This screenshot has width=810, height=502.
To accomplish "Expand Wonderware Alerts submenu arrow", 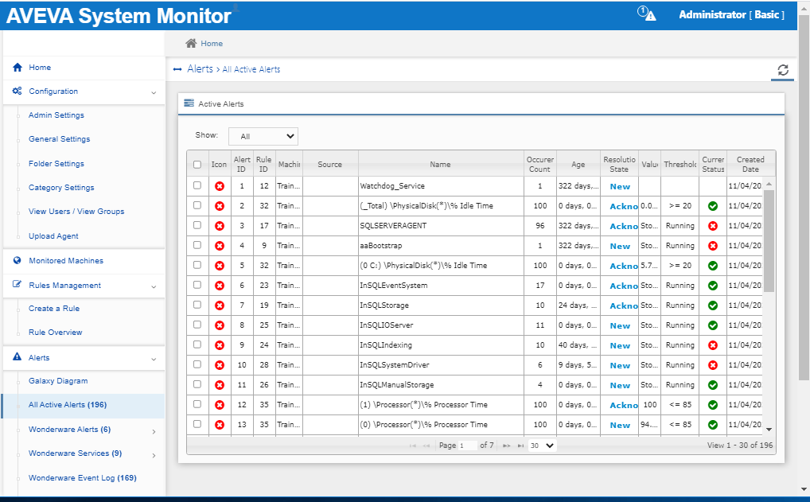I will point(154,431).
